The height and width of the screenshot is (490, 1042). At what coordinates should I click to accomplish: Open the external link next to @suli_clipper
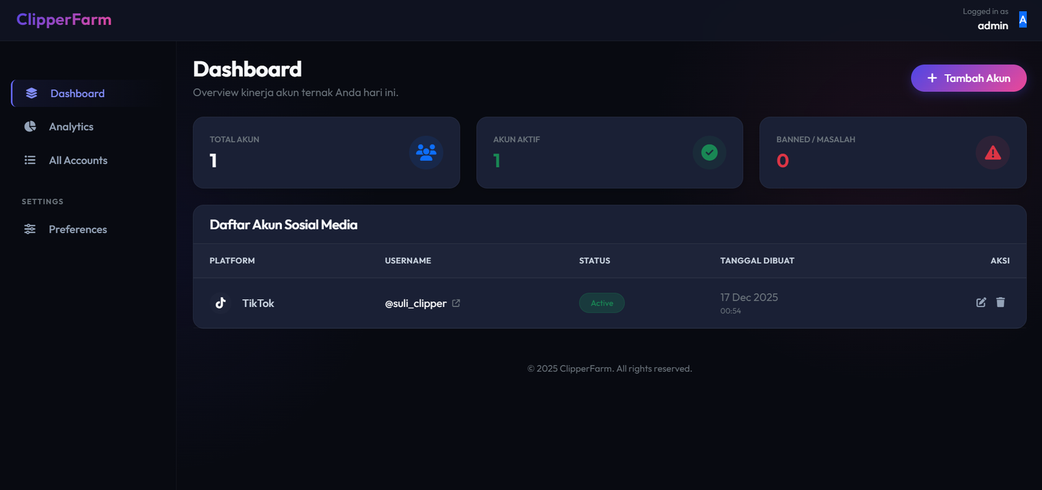(455, 303)
